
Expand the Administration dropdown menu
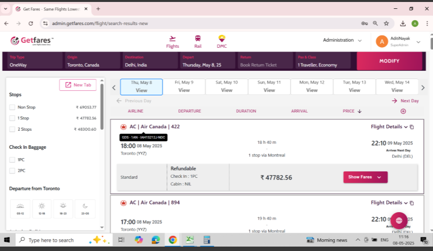pos(342,40)
